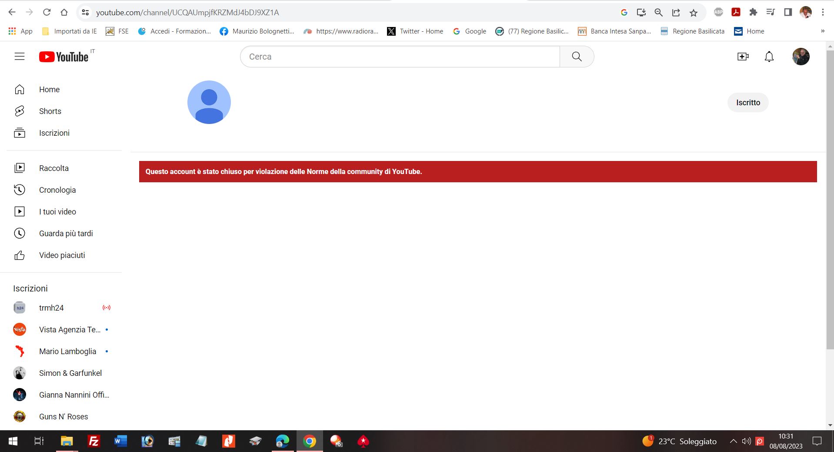This screenshot has width=834, height=452.
Task: Open the Twitter - Home bookmark
Action: [x=415, y=31]
